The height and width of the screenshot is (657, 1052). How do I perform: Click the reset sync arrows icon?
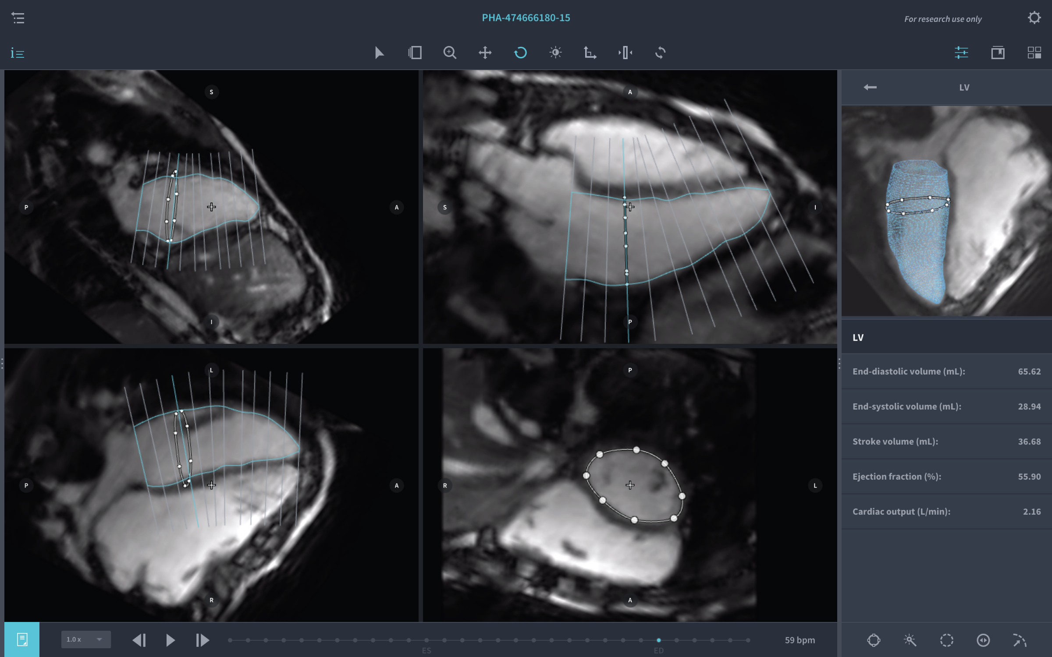click(x=660, y=53)
